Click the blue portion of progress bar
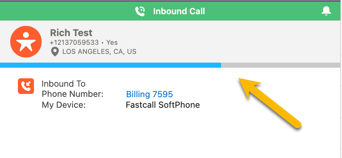The image size is (342, 158). click(x=110, y=65)
